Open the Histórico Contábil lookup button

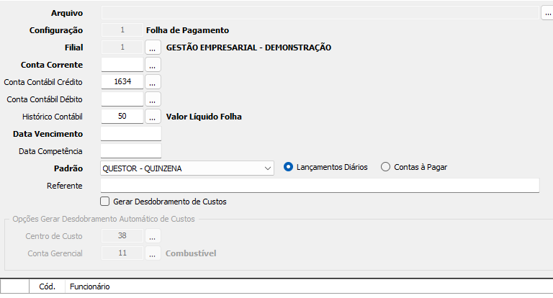tap(153, 116)
